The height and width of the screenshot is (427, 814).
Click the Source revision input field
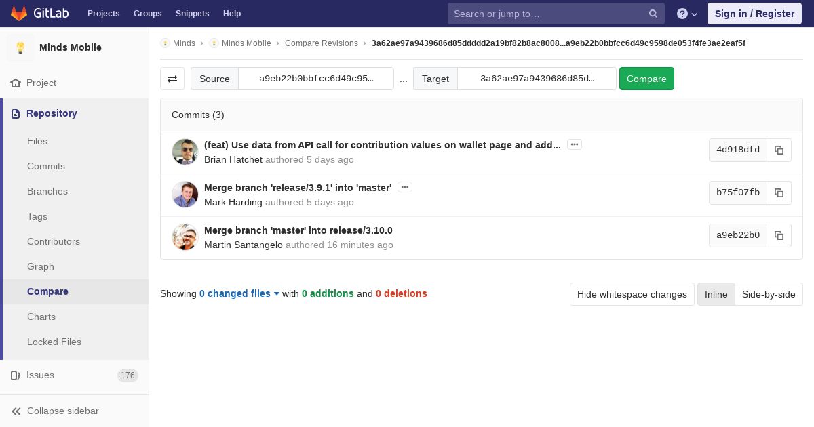316,79
